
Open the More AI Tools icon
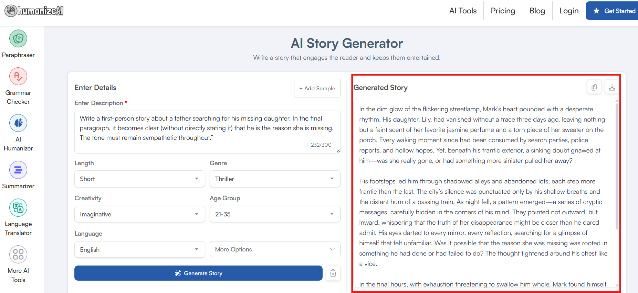click(18, 255)
